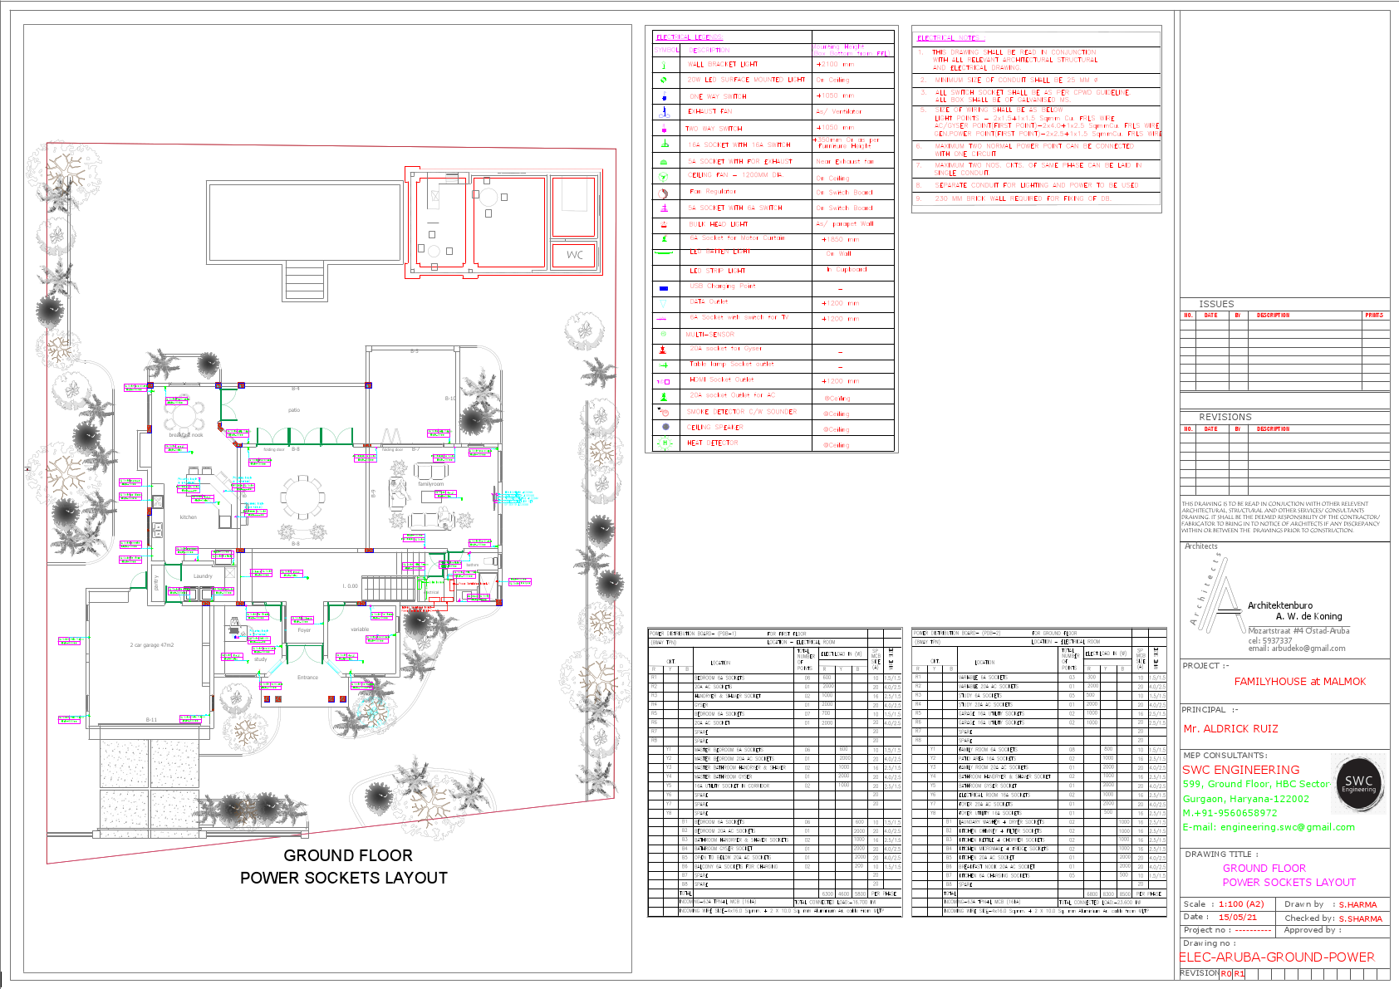The width and height of the screenshot is (1399, 989).
Task: Click the engineering.swc@gmail.com email link
Action: pos(1269,827)
